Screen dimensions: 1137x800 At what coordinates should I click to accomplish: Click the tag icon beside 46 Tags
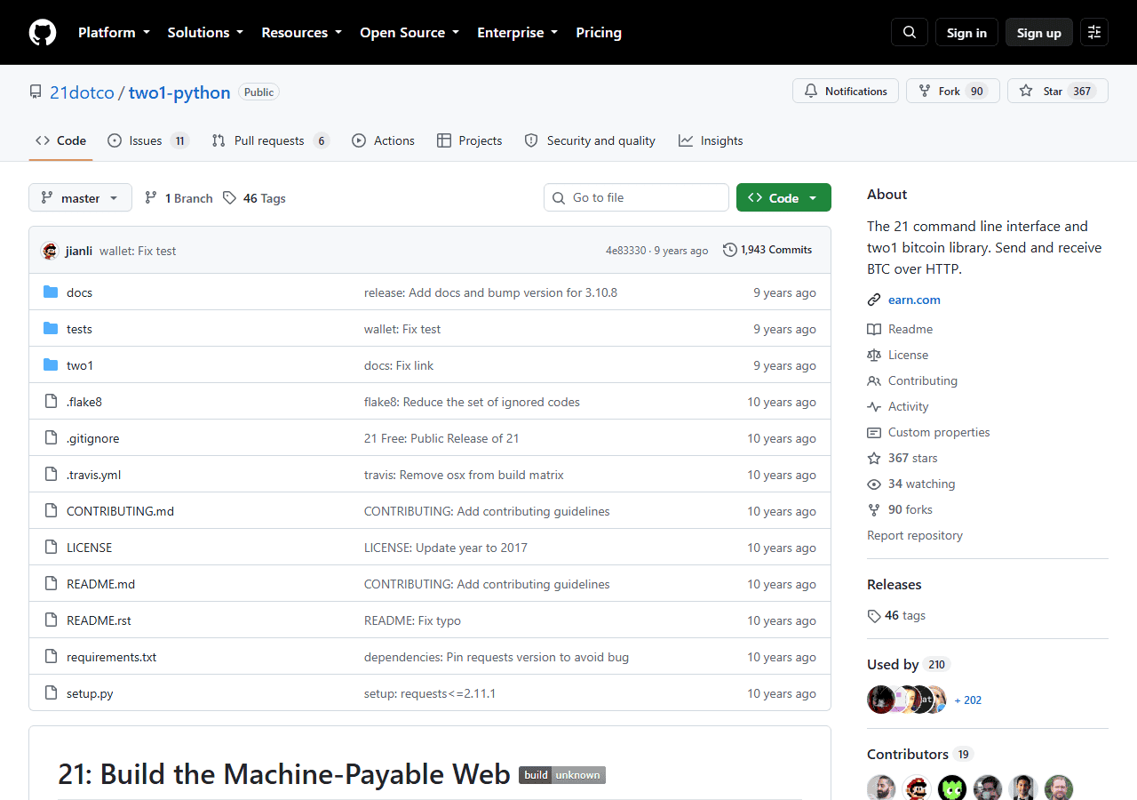coord(229,197)
